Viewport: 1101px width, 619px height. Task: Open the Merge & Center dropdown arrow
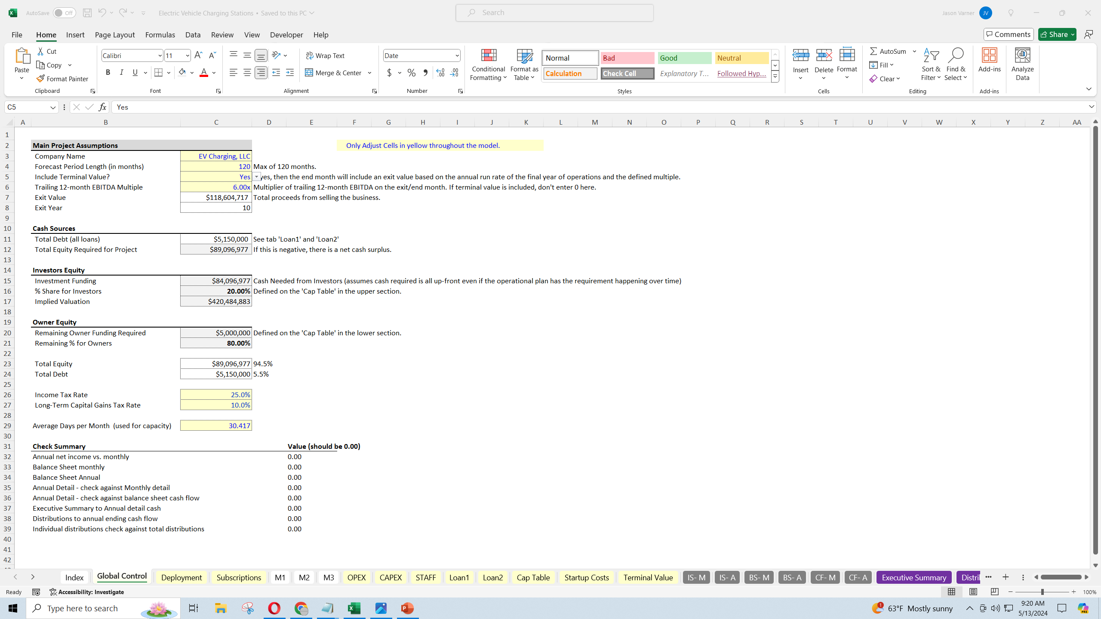369,73
